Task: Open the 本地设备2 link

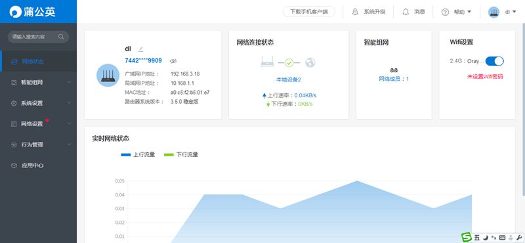Action: click(289, 79)
